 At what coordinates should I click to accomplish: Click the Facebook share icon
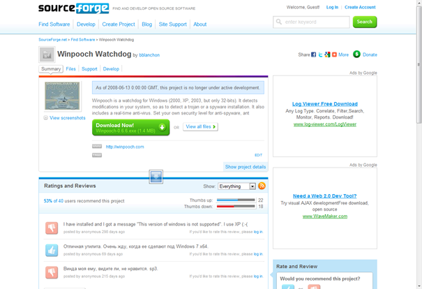(x=314, y=54)
